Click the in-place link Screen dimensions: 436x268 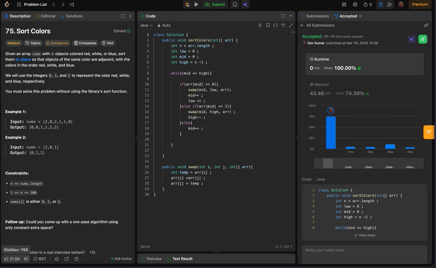coord(23,59)
